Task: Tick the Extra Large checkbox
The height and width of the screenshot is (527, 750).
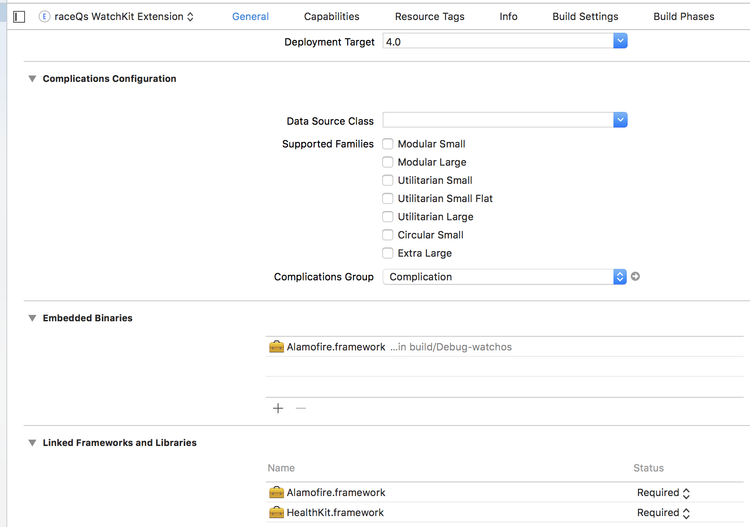Action: [x=388, y=253]
